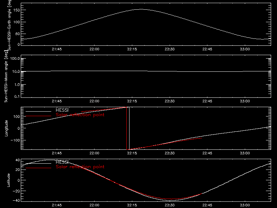The width and height of the screenshot is (277, 208).
Task: Tap the 22:00 label under Latitude plot
Action: pos(94,205)
